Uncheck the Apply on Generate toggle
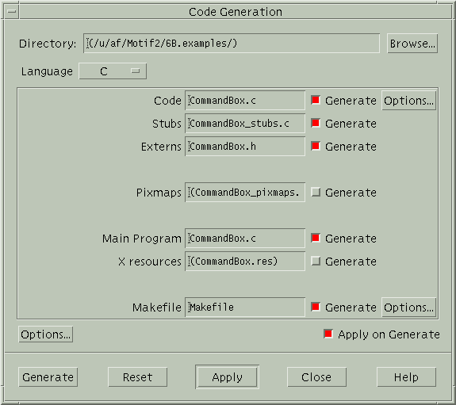456x405 pixels. point(328,334)
